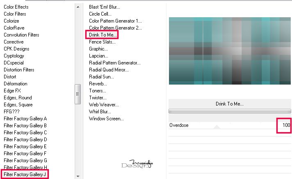Screen dimensions: 292x179
Task: Select Filter Factory Gallery B
Action: [25, 126]
